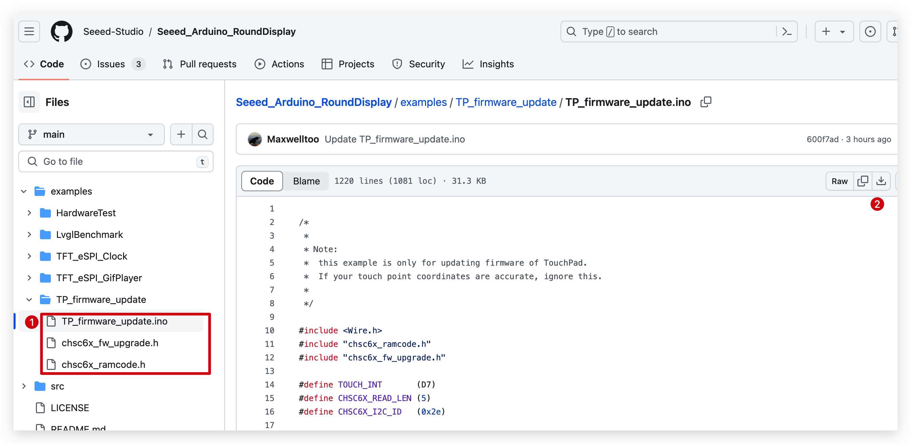Open the HardwareTest folder name
Image resolution: width=911 pixels, height=444 pixels.
(86, 213)
